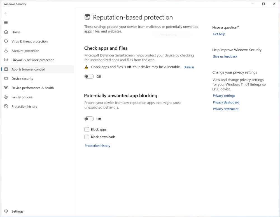Expand navigation with the hamburger menu button
Viewport: 280px width, 217px height.
click(6, 23)
